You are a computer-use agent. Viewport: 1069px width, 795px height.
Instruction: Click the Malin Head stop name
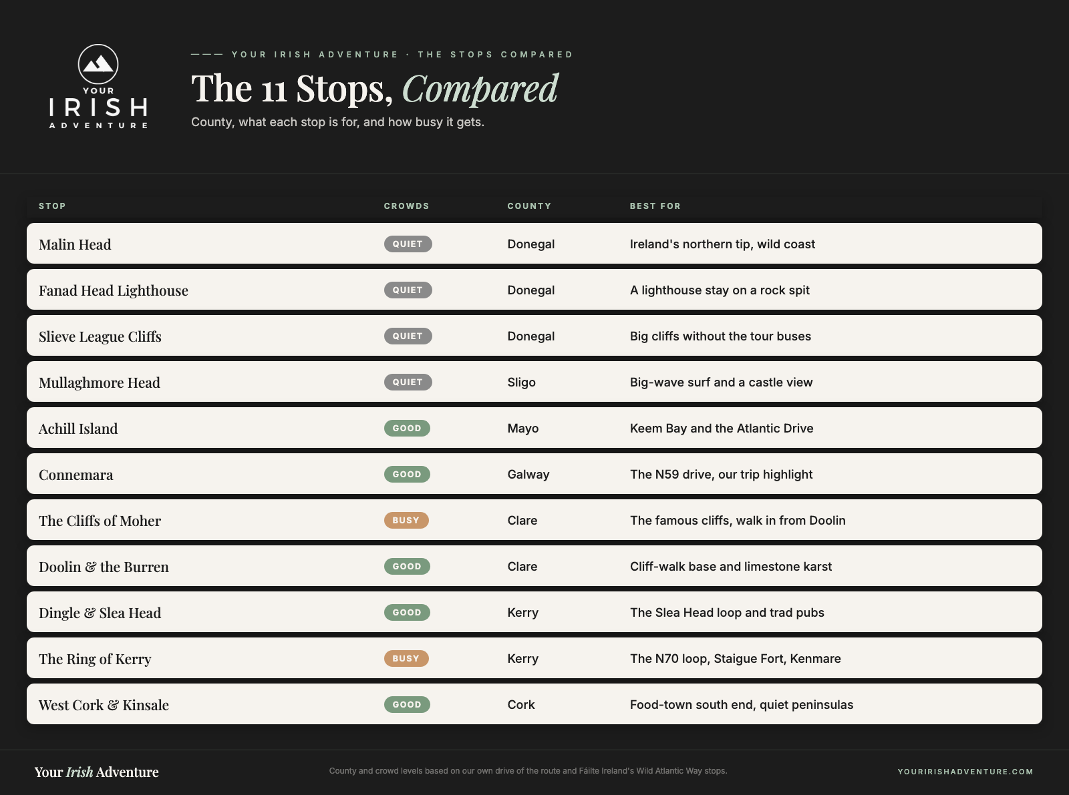(75, 244)
